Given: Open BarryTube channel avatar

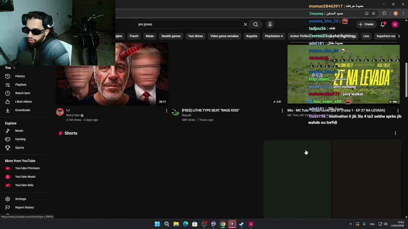Looking at the screenshot, I should (60, 112).
